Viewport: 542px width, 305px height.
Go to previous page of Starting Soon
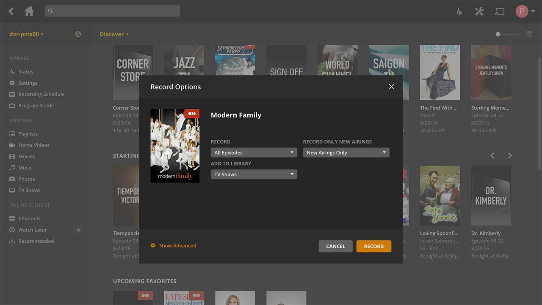[x=492, y=155]
